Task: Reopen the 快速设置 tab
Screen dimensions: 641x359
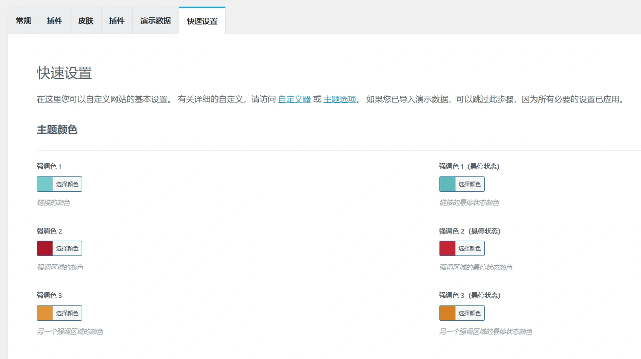Action: 202,20
